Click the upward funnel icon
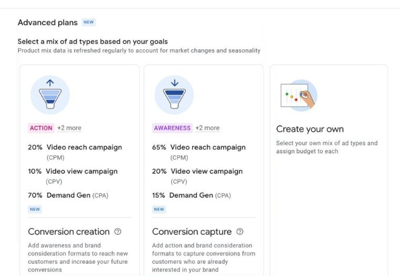400x276 pixels. click(50, 95)
